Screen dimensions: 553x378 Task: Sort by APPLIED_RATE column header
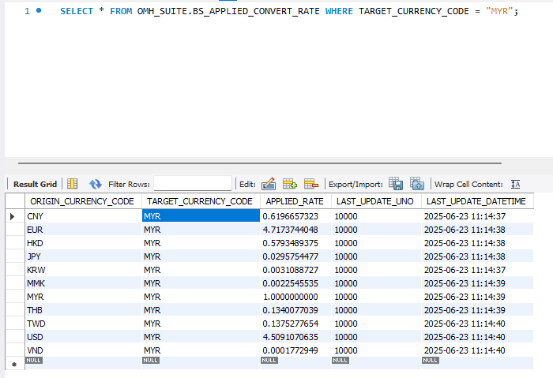[295, 201]
